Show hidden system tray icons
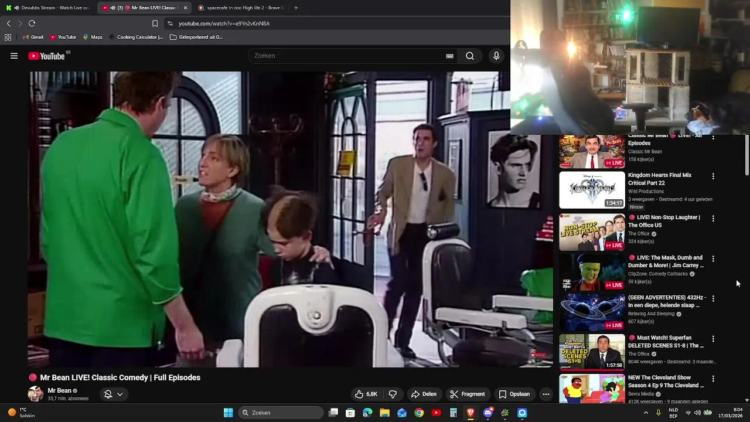Screen dimensions: 750x422 pyautogui.click(x=646, y=413)
